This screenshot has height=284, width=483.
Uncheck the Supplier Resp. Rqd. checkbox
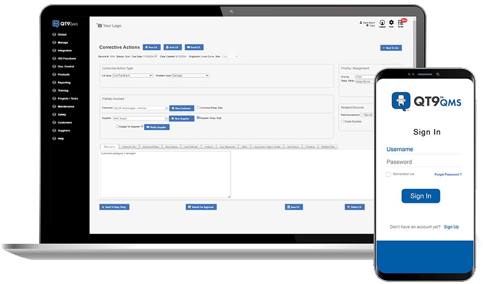point(198,117)
